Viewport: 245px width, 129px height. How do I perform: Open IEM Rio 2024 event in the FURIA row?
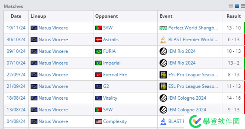click(x=182, y=51)
